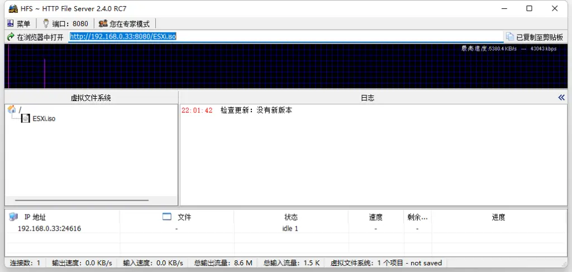Select connection row 192.168.0.33:24616
The image size is (572, 272).
(49, 228)
